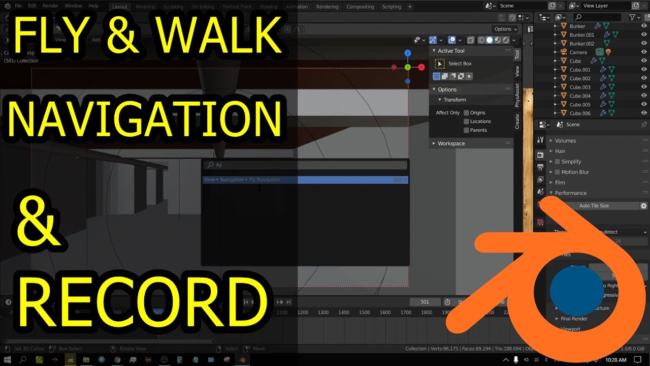Image resolution: width=650 pixels, height=366 pixels.
Task: Enable the Parents checkbox
Action: pos(466,130)
